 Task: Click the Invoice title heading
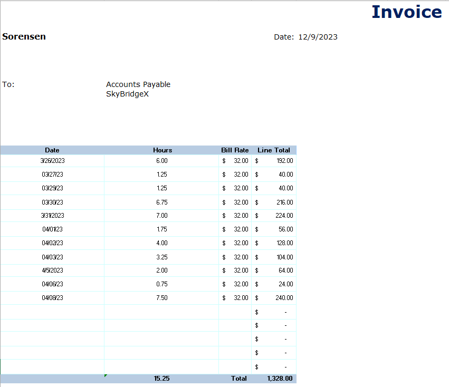click(406, 12)
